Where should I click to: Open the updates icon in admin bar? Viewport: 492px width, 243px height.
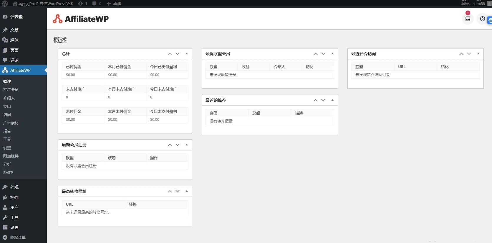(x=80, y=4)
